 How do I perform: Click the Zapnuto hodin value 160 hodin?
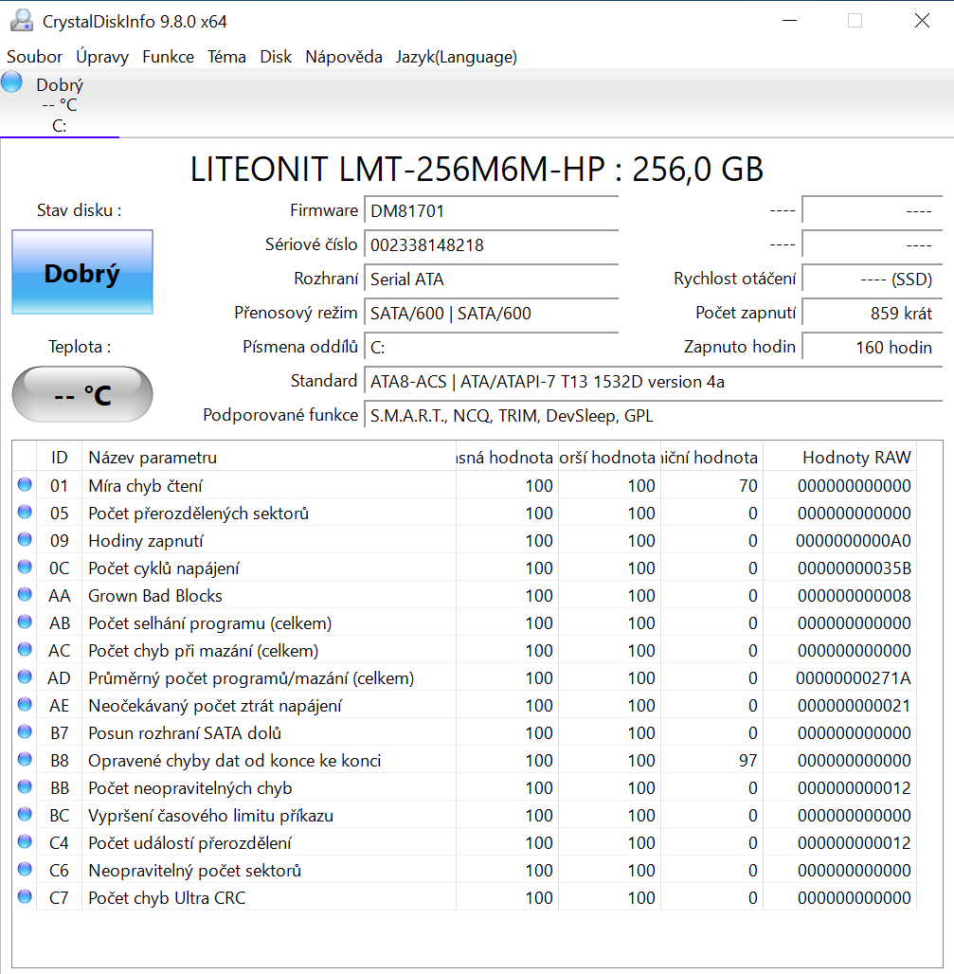[x=873, y=347]
